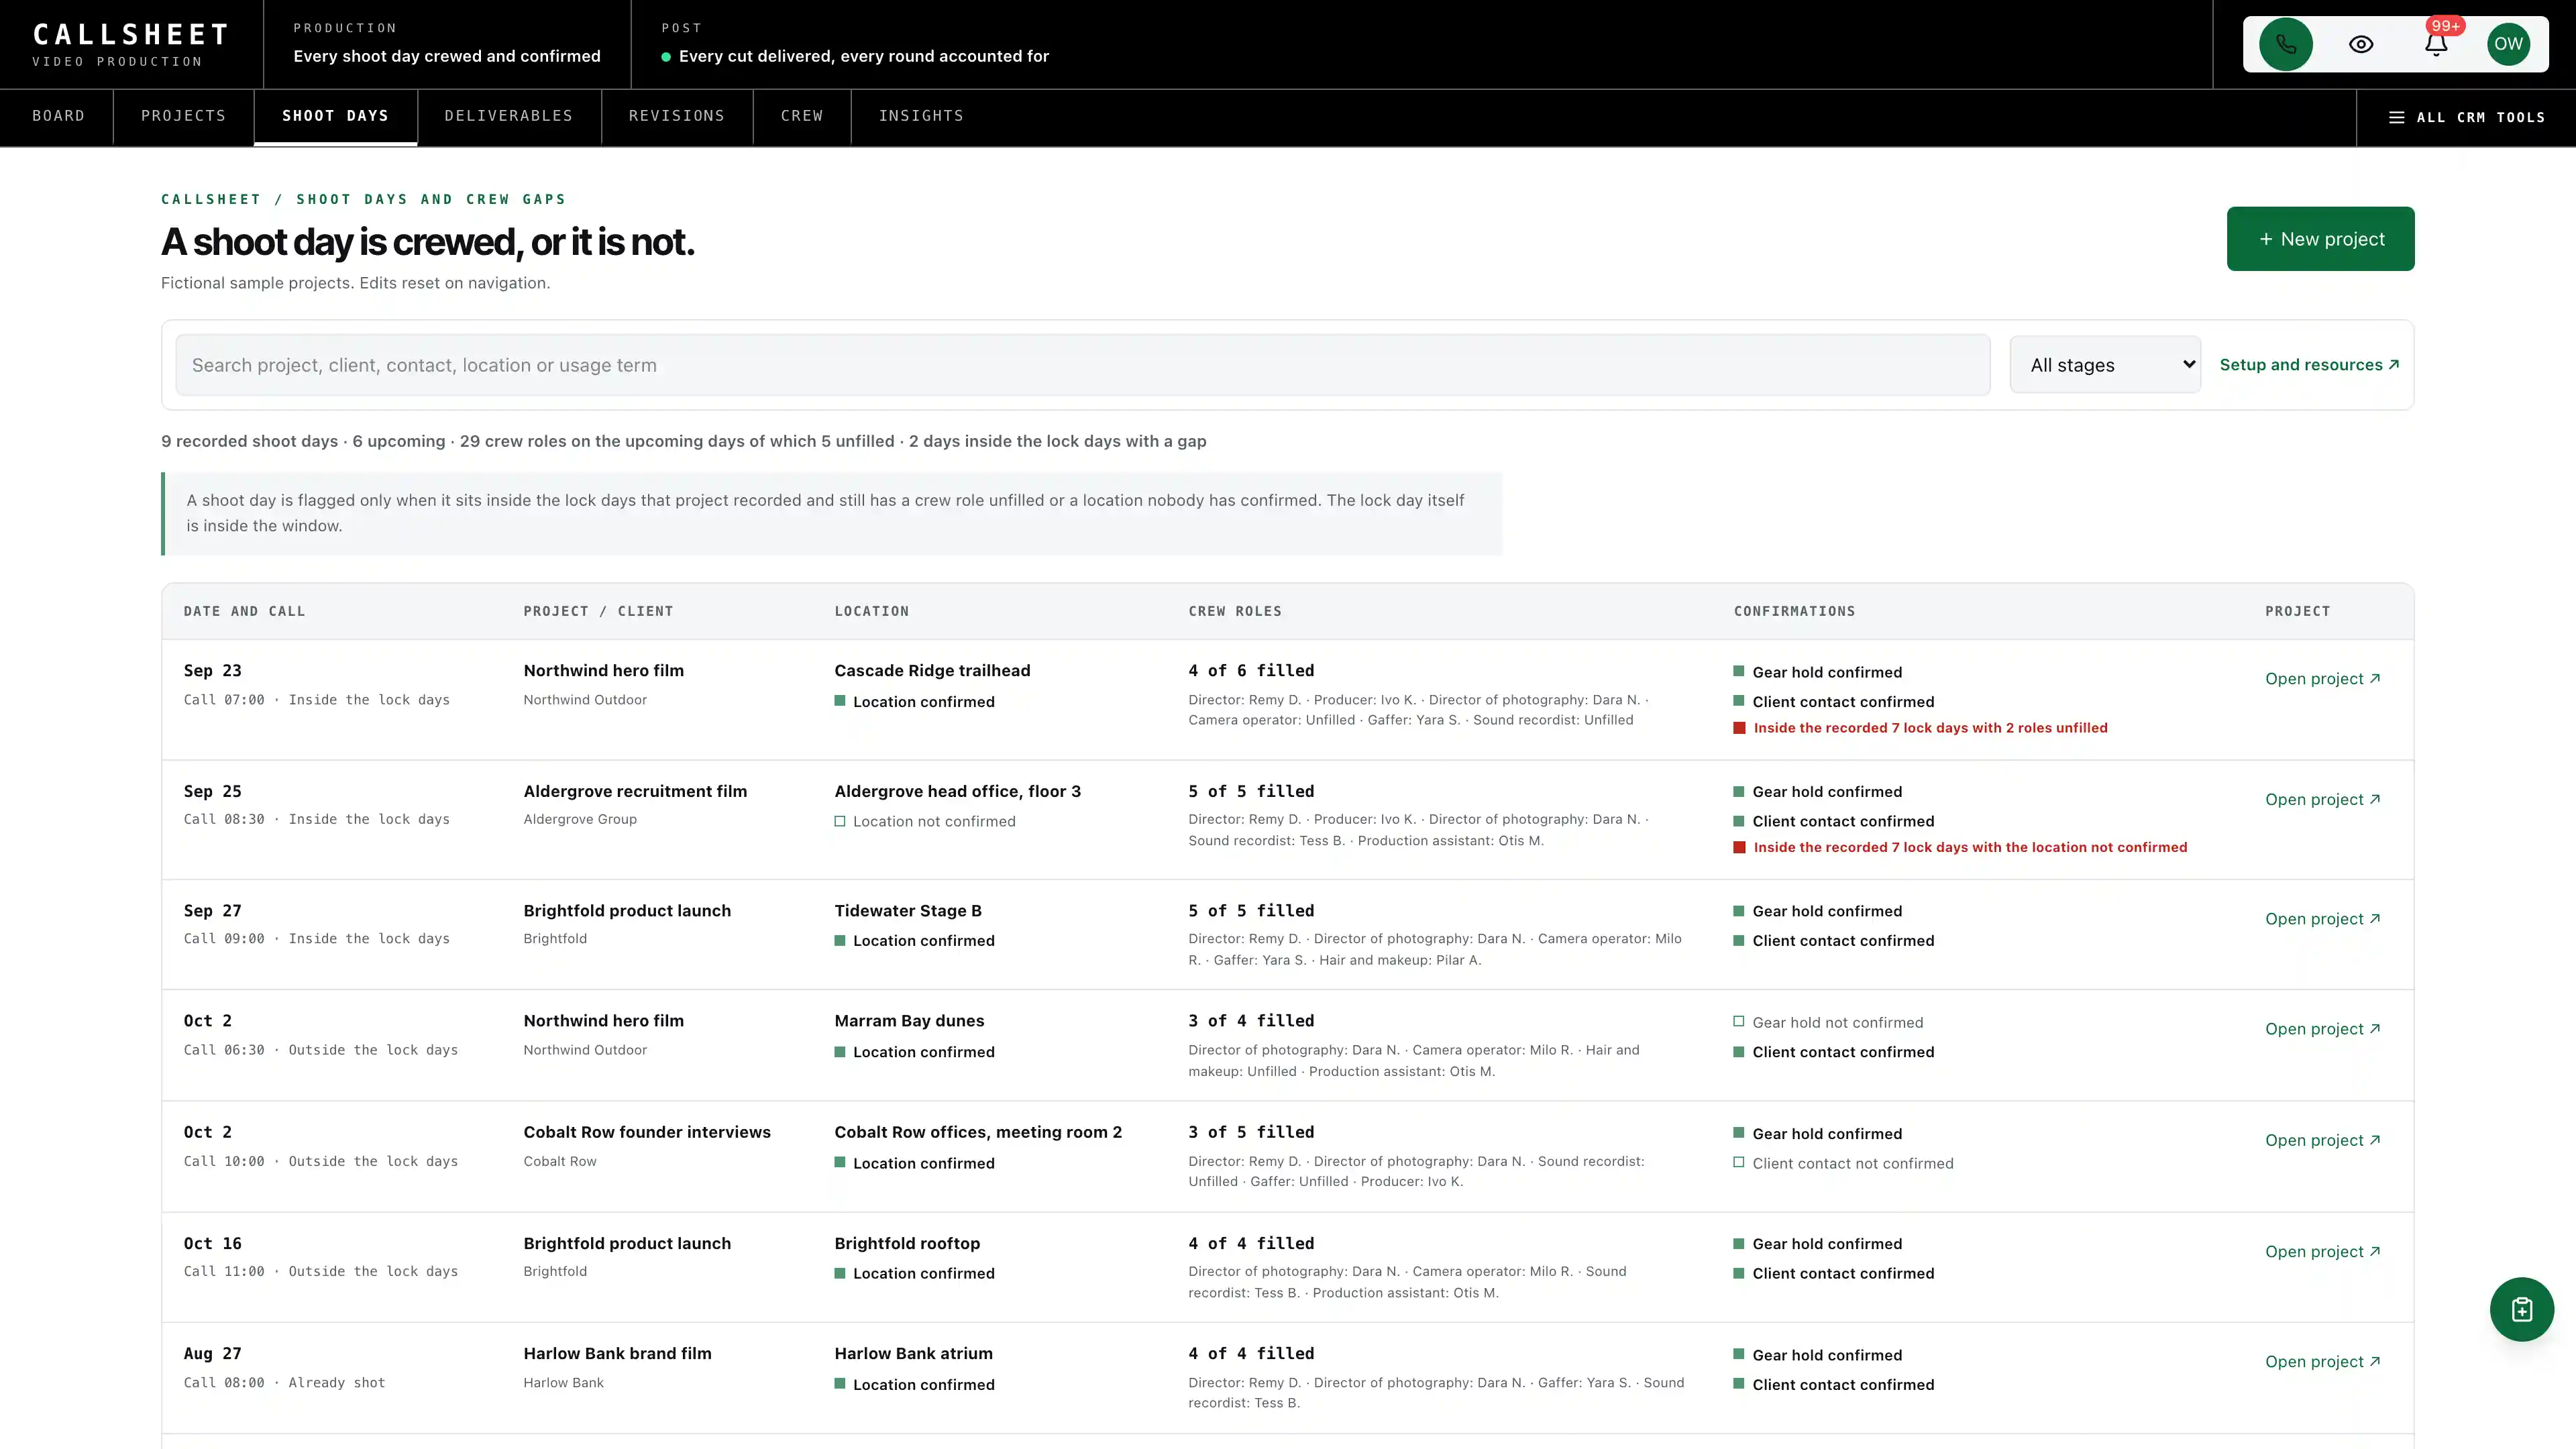This screenshot has width=2576, height=1449.
Task: Open the hamburger All CRM Tools menu
Action: point(2466,117)
